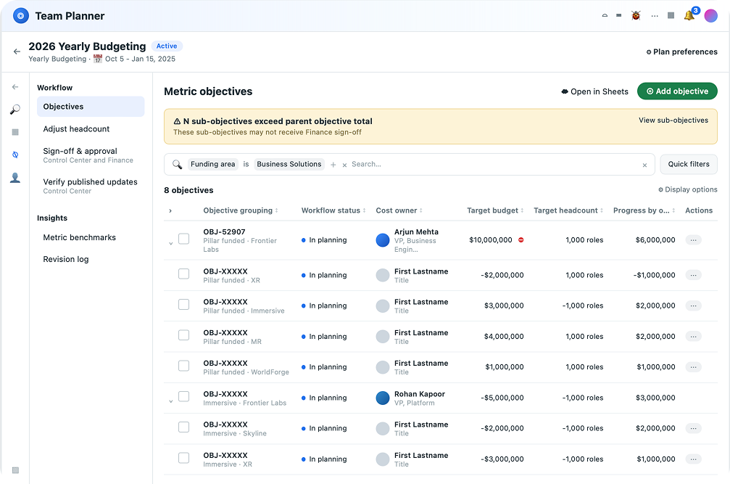Open the actions menu for the Pillar funded · Immersive row
Screen dimensions: 730x484
tap(693, 305)
